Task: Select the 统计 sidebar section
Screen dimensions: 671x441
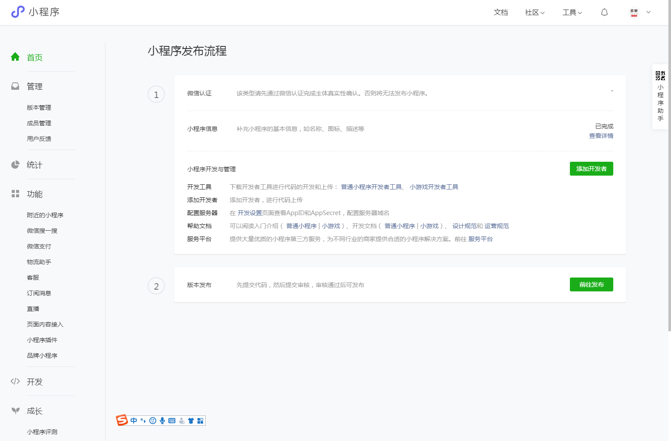Action: coord(35,165)
